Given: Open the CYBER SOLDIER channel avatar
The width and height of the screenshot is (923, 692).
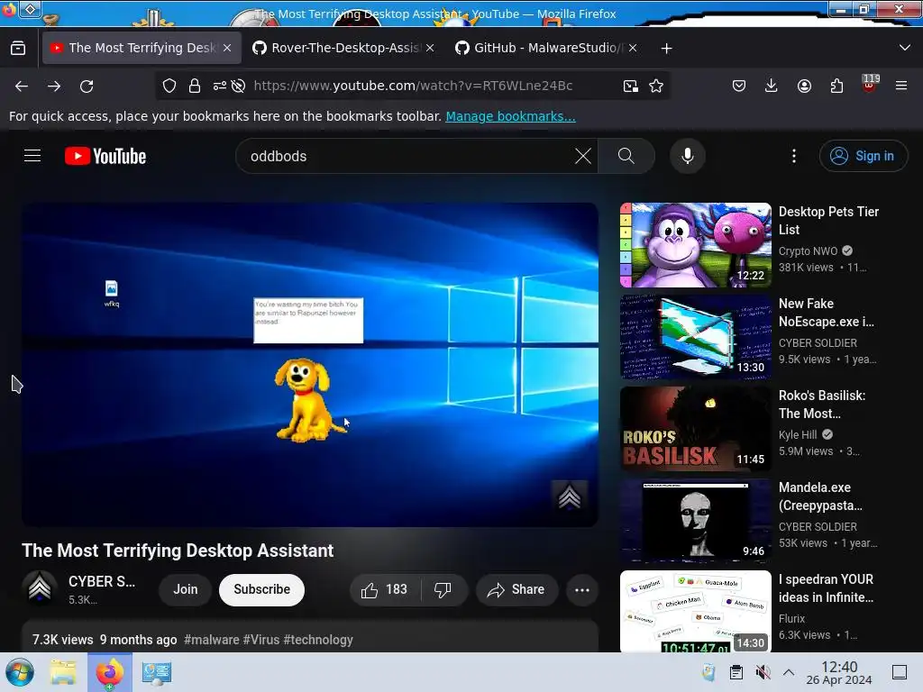Looking at the screenshot, I should (x=40, y=588).
